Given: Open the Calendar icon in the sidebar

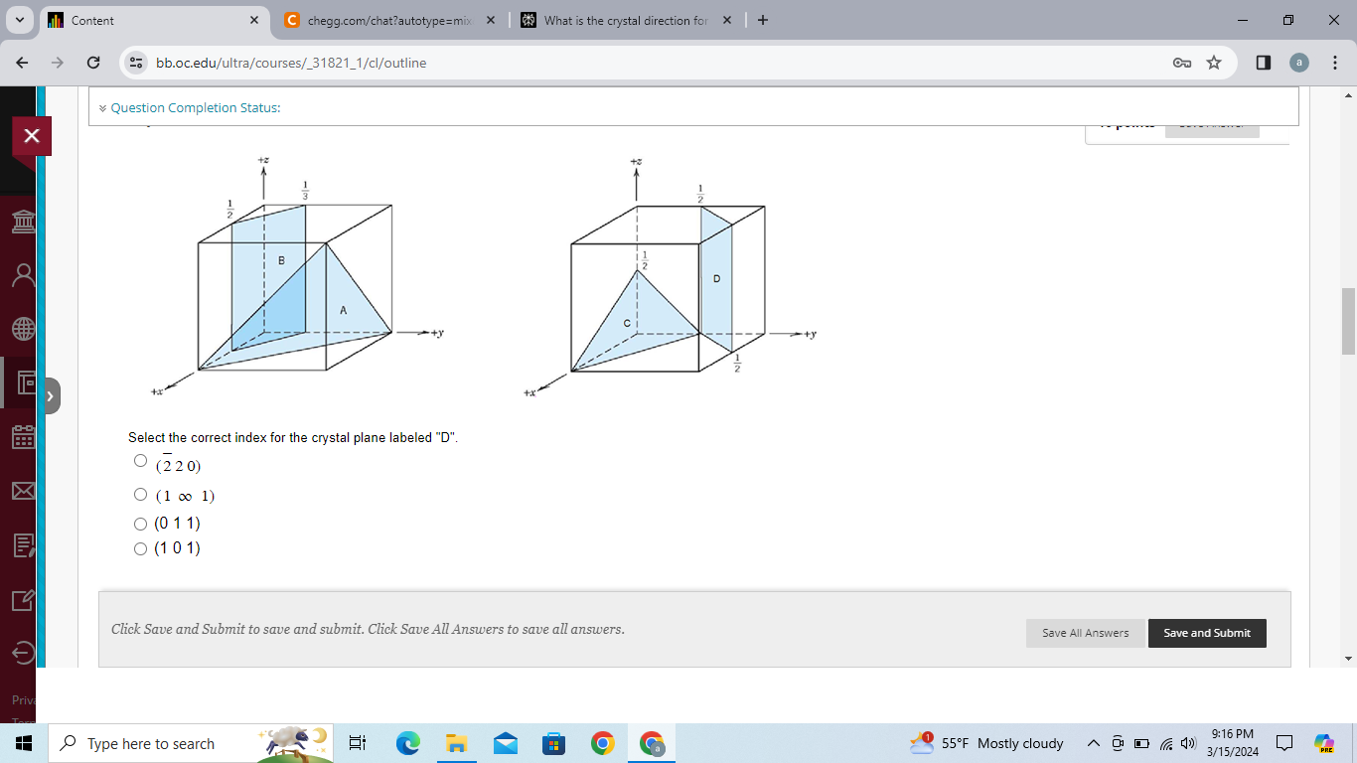Looking at the screenshot, I should (23, 437).
